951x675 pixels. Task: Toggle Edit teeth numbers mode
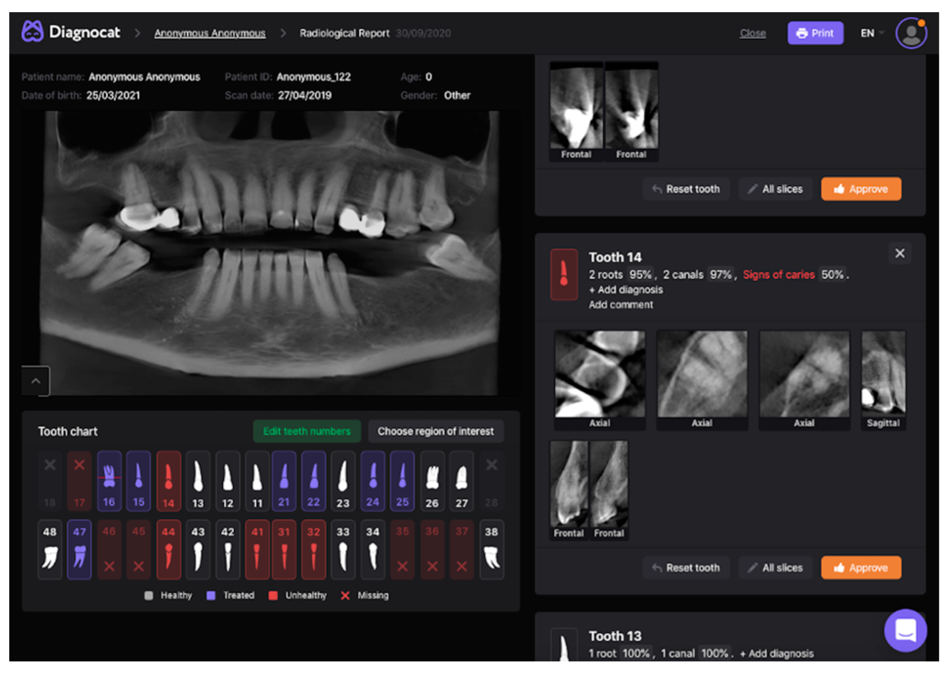(307, 431)
